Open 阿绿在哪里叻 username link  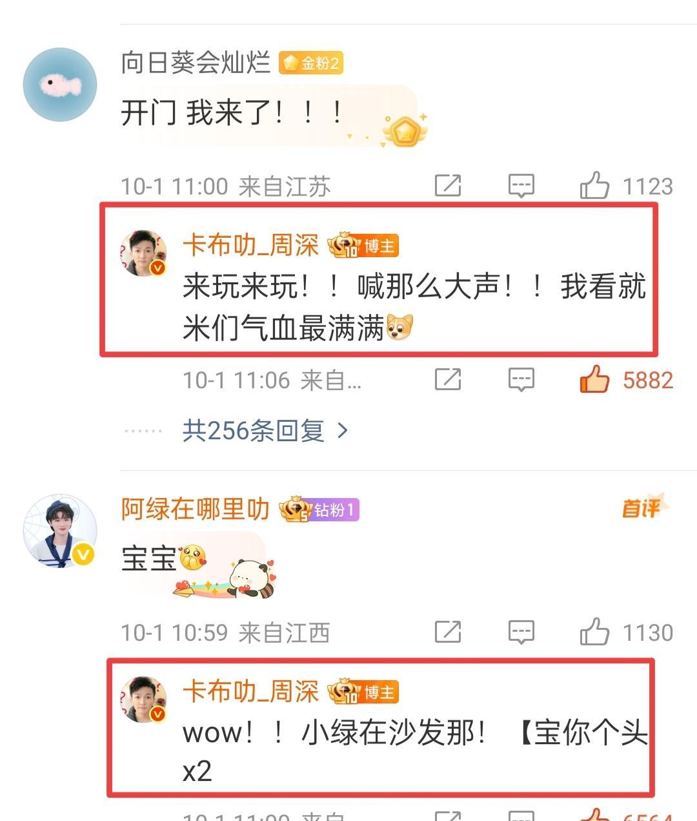[196, 510]
